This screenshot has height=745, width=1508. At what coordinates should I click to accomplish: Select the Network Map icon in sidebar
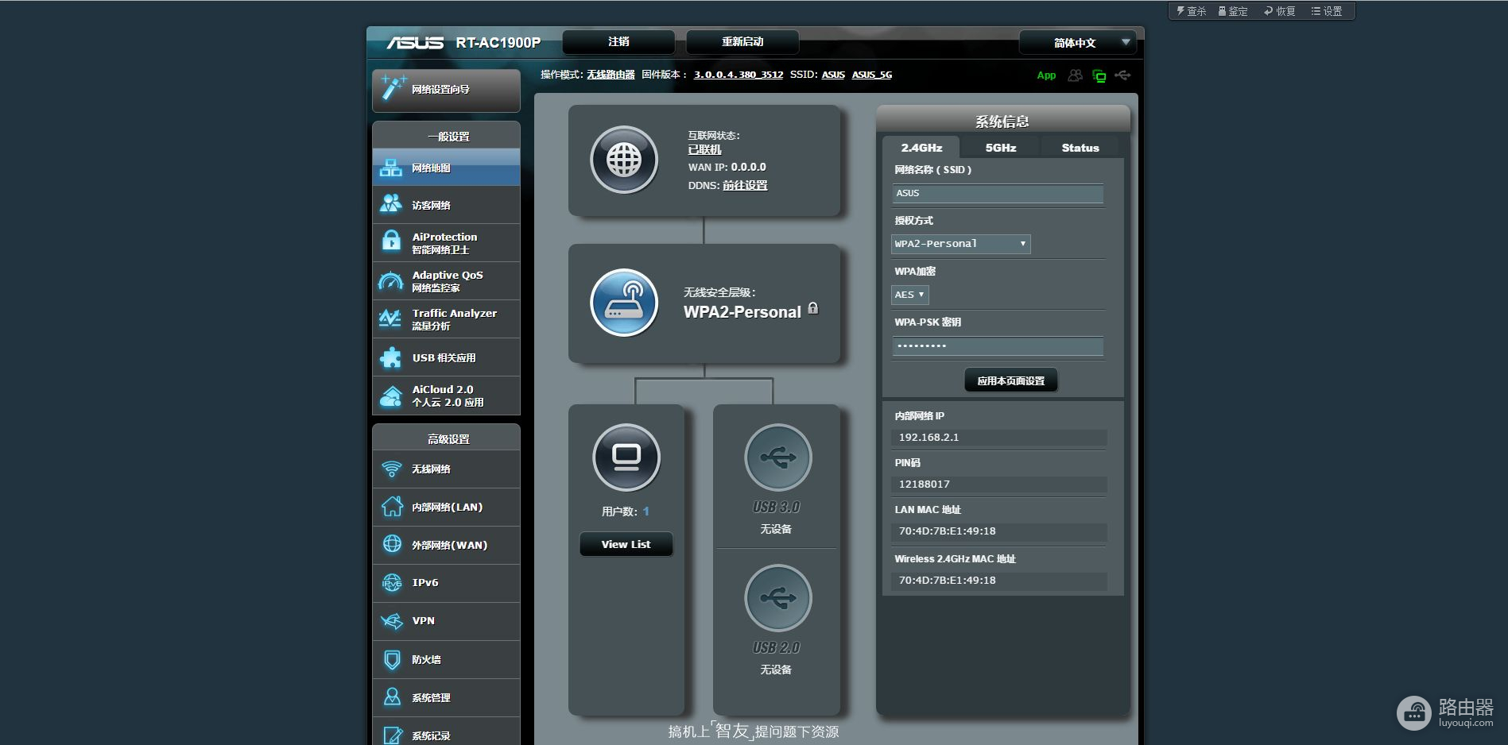click(391, 168)
